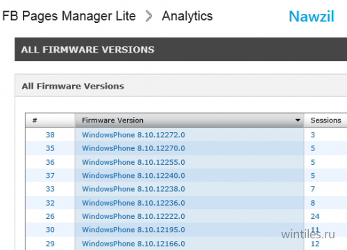Click row number 33
347x250 pixels.
pos(50,189)
